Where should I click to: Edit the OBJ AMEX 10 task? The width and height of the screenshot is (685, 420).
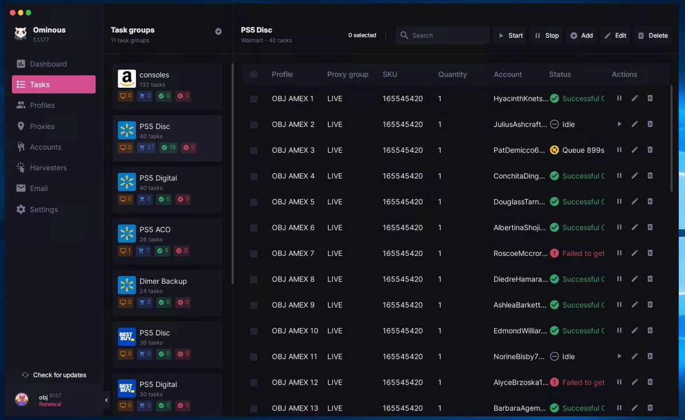click(635, 331)
